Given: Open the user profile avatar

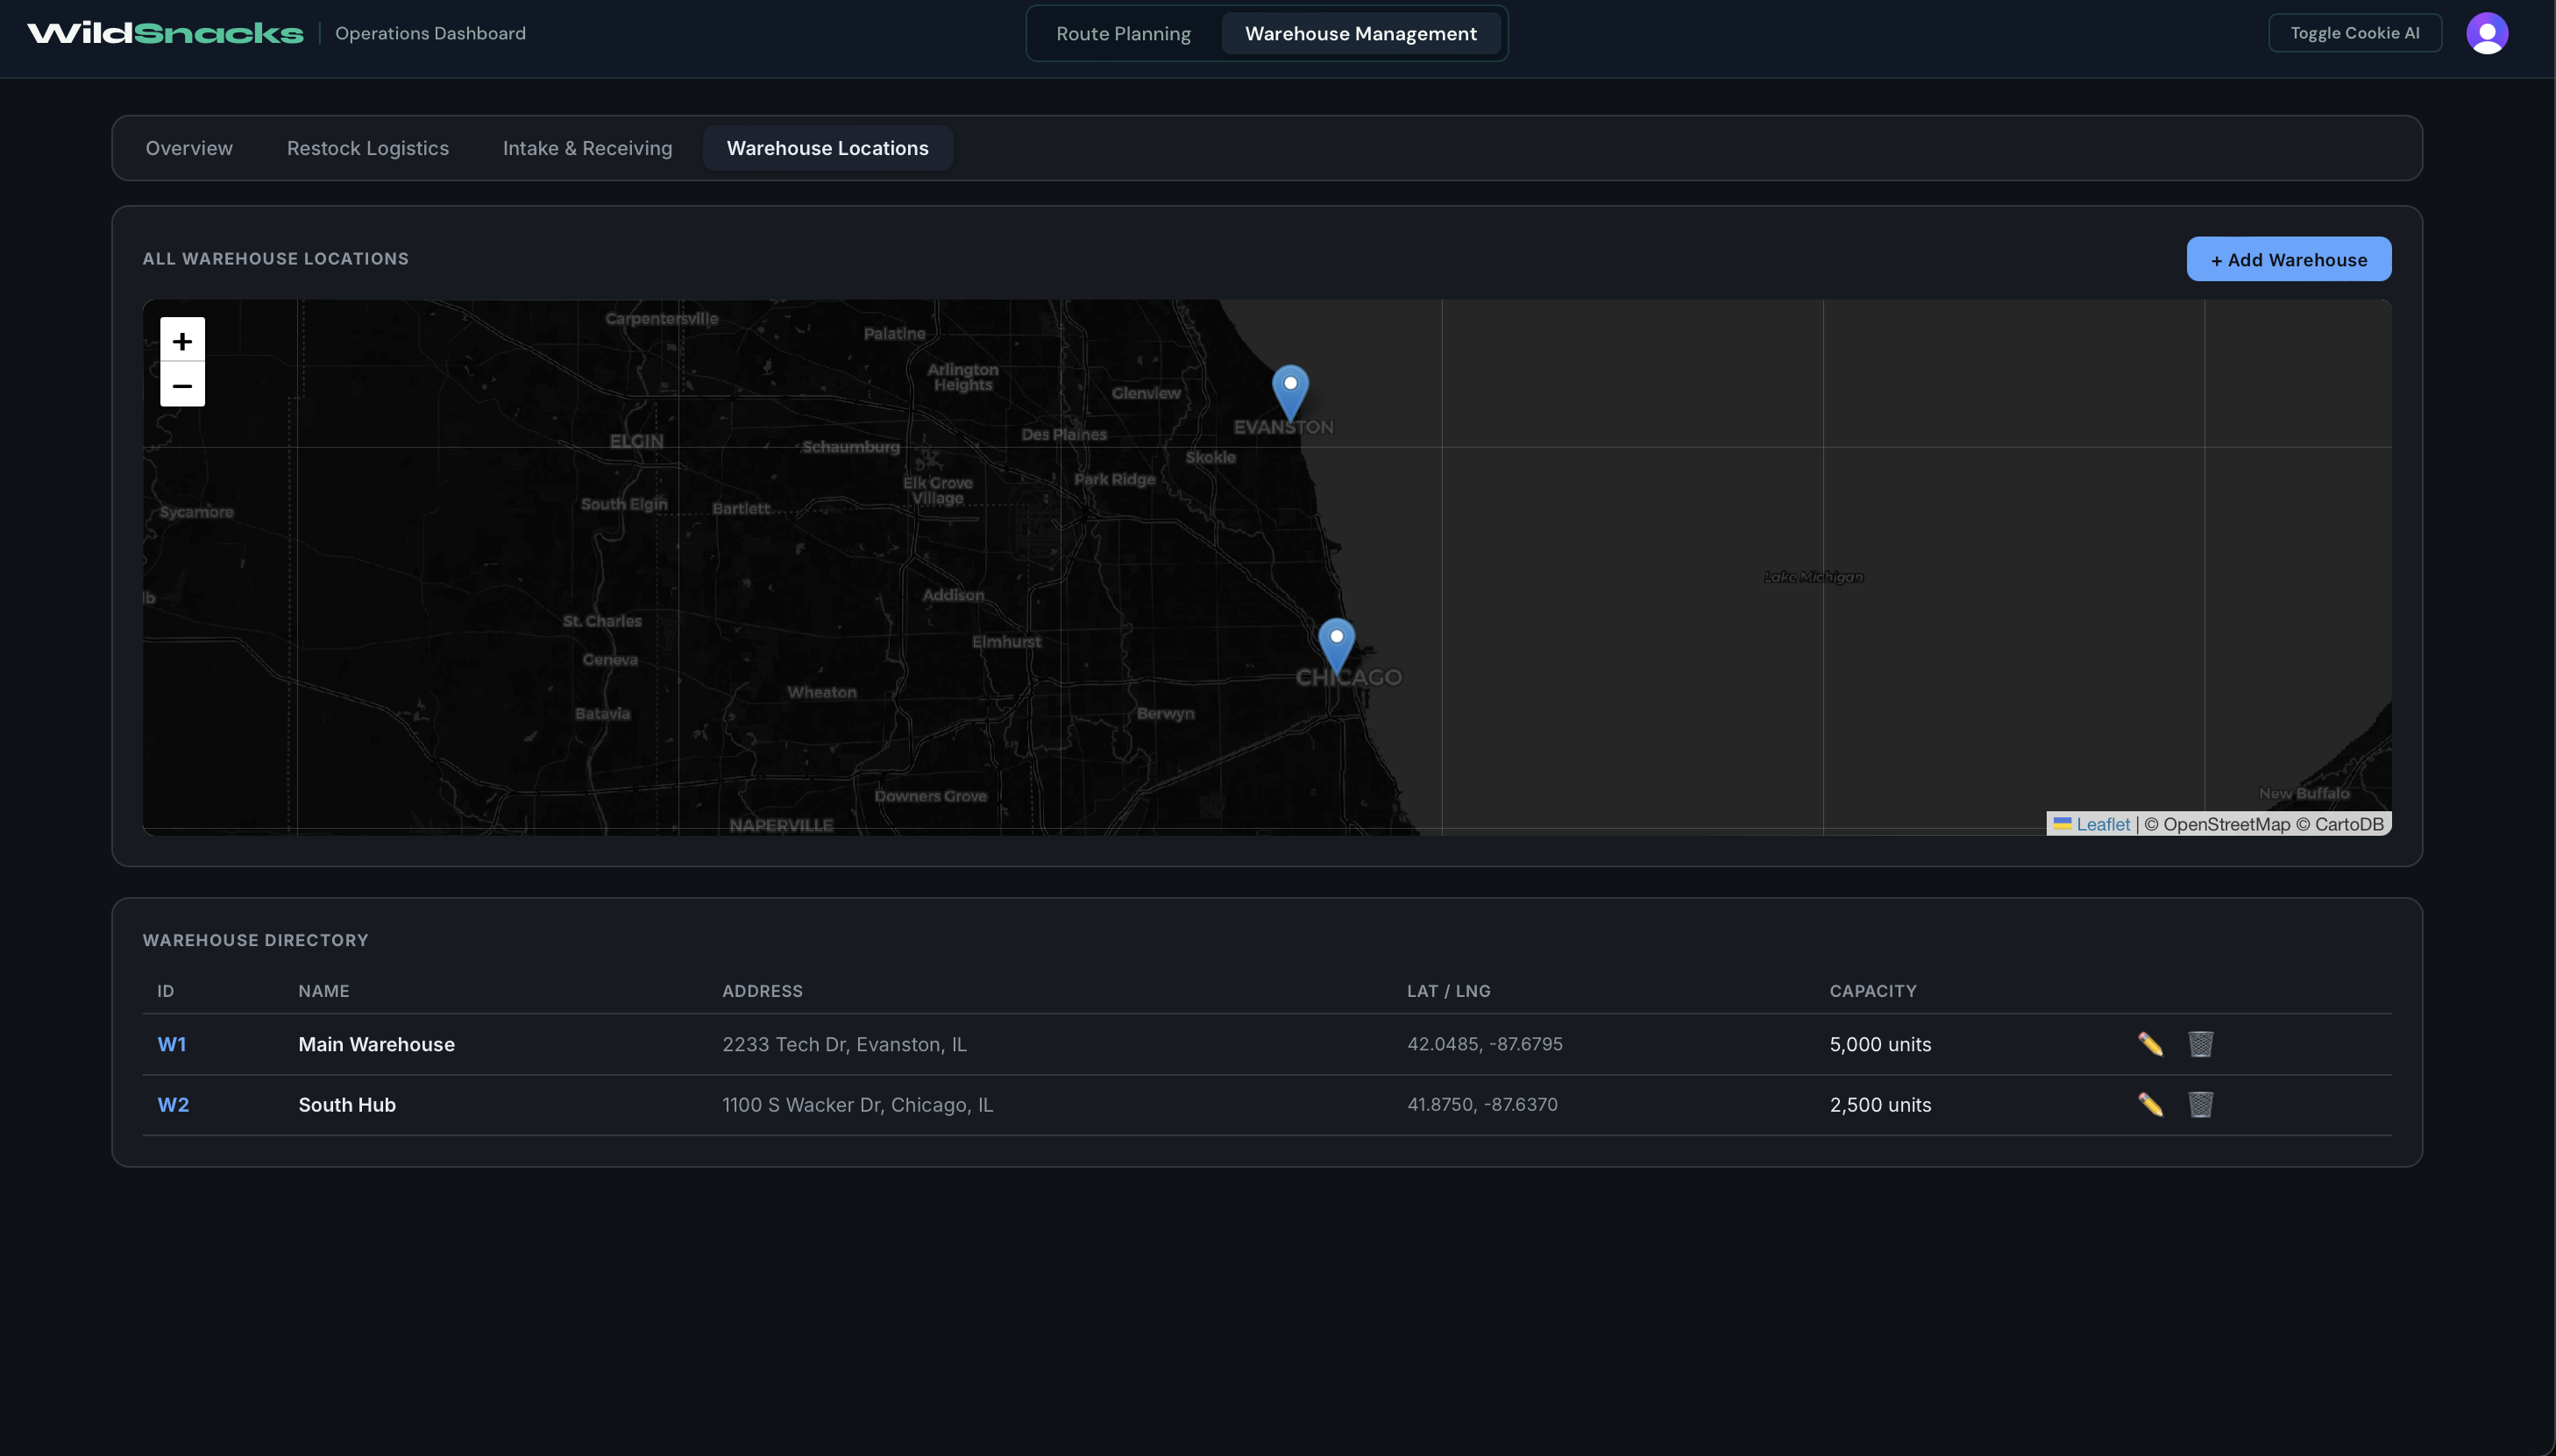Looking at the screenshot, I should click(2486, 33).
